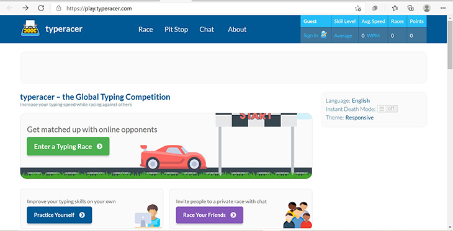Click Enter a Typing Race button

point(68,146)
